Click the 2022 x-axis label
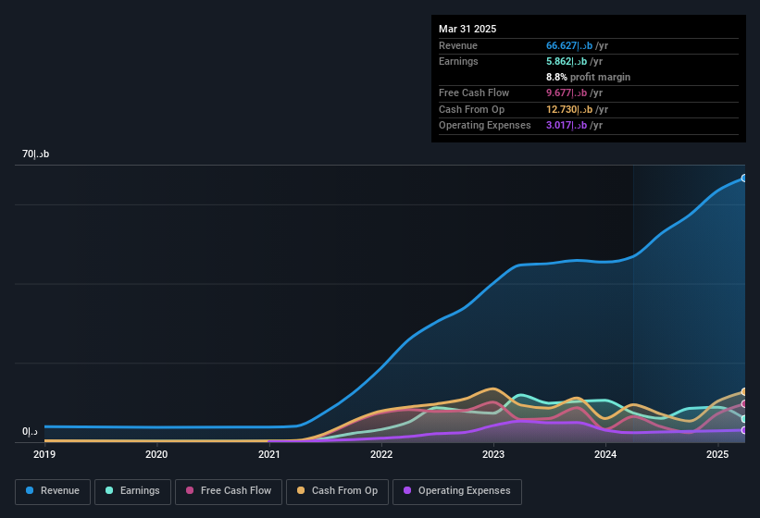 click(x=381, y=454)
